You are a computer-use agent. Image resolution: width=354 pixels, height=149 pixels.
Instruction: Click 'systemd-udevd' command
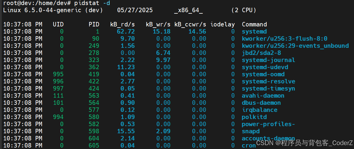265,67
